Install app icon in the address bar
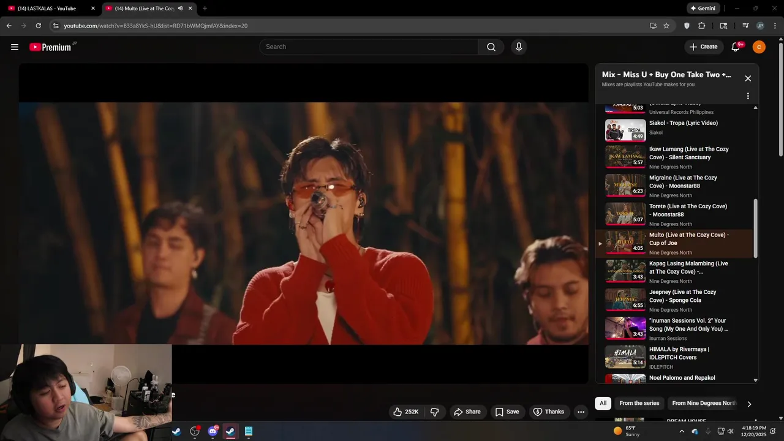 pos(653,26)
